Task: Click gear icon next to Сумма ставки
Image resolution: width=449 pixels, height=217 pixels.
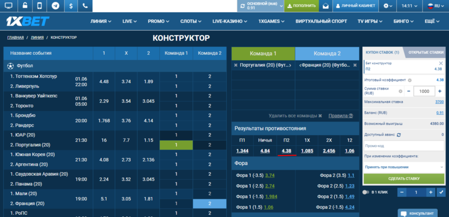Action: click(400, 91)
